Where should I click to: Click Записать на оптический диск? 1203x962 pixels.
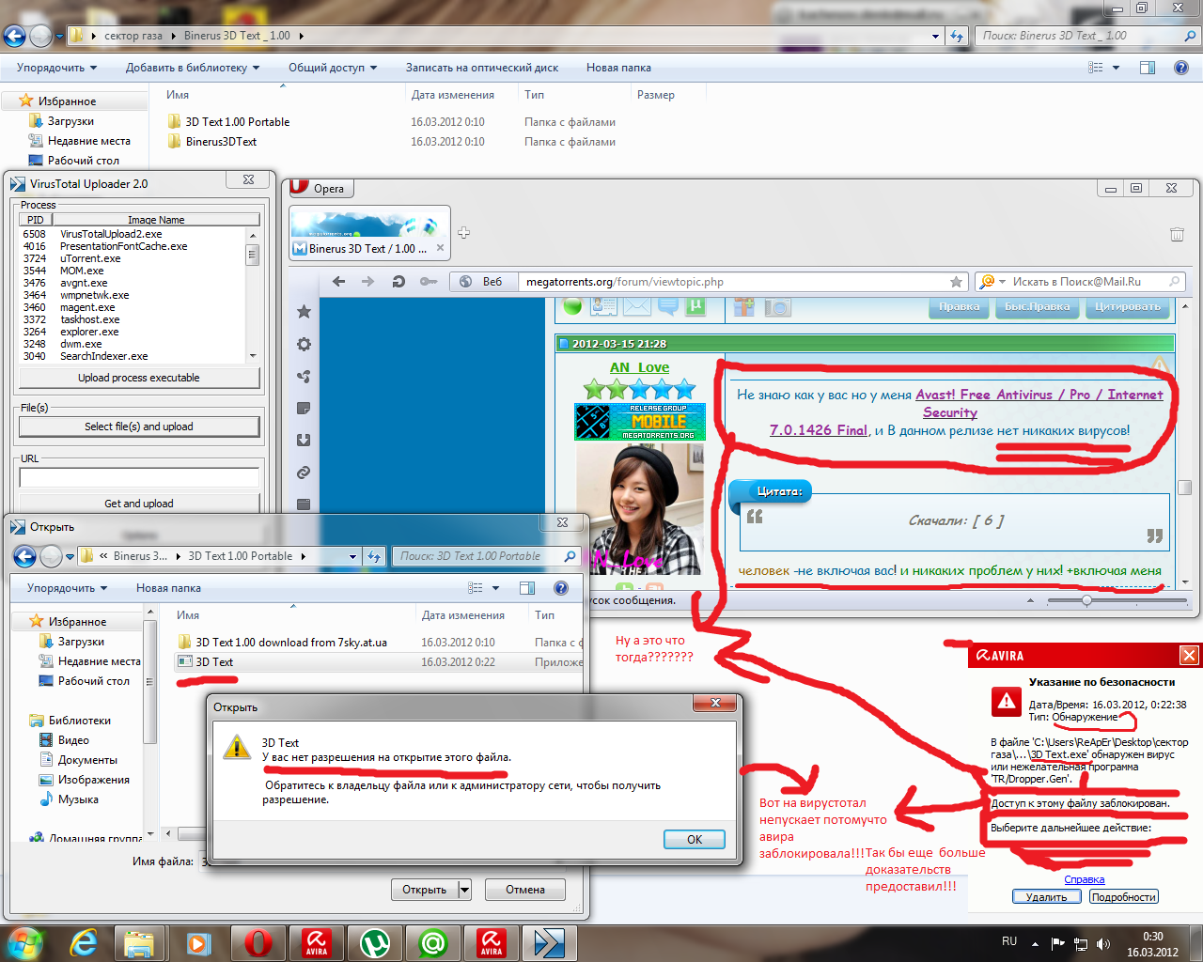[481, 68]
